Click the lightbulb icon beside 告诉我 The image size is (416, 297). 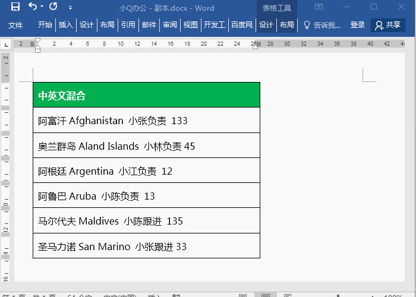[307, 25]
